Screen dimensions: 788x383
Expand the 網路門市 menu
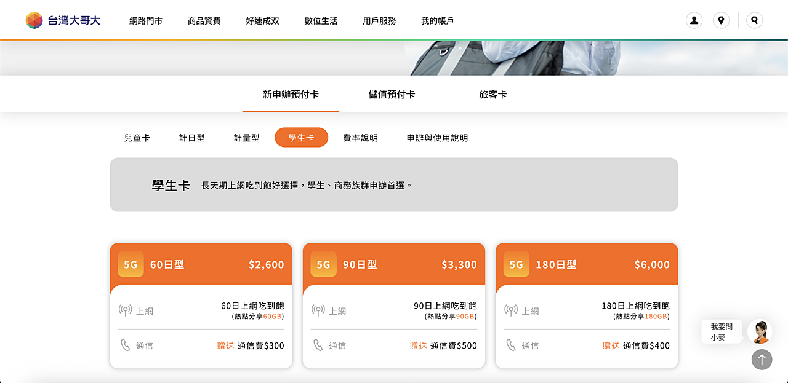tap(146, 21)
